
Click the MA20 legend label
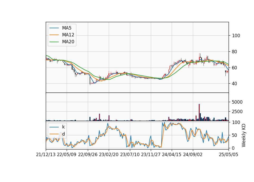point(68,42)
